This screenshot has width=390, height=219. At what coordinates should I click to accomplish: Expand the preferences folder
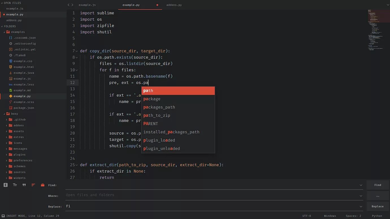6,160
